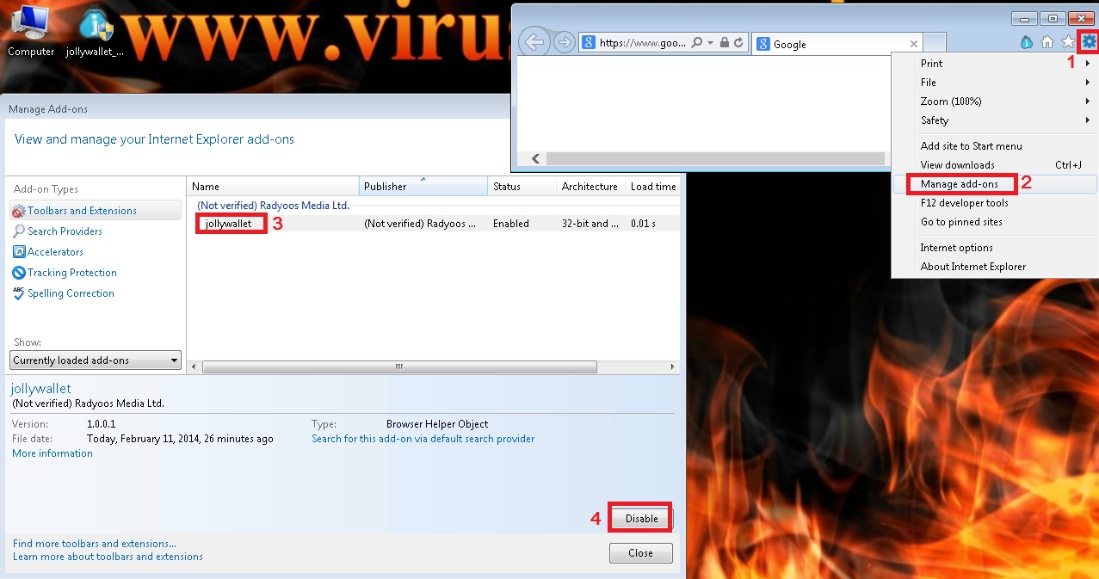Click add-ons list scroll left arrow
Viewport: 1099px width, 579px height.
tap(194, 366)
